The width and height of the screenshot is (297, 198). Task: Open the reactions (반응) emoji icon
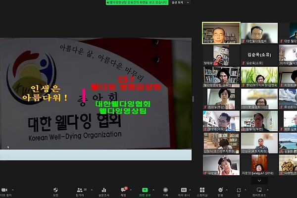pyautogui.click(x=220, y=190)
